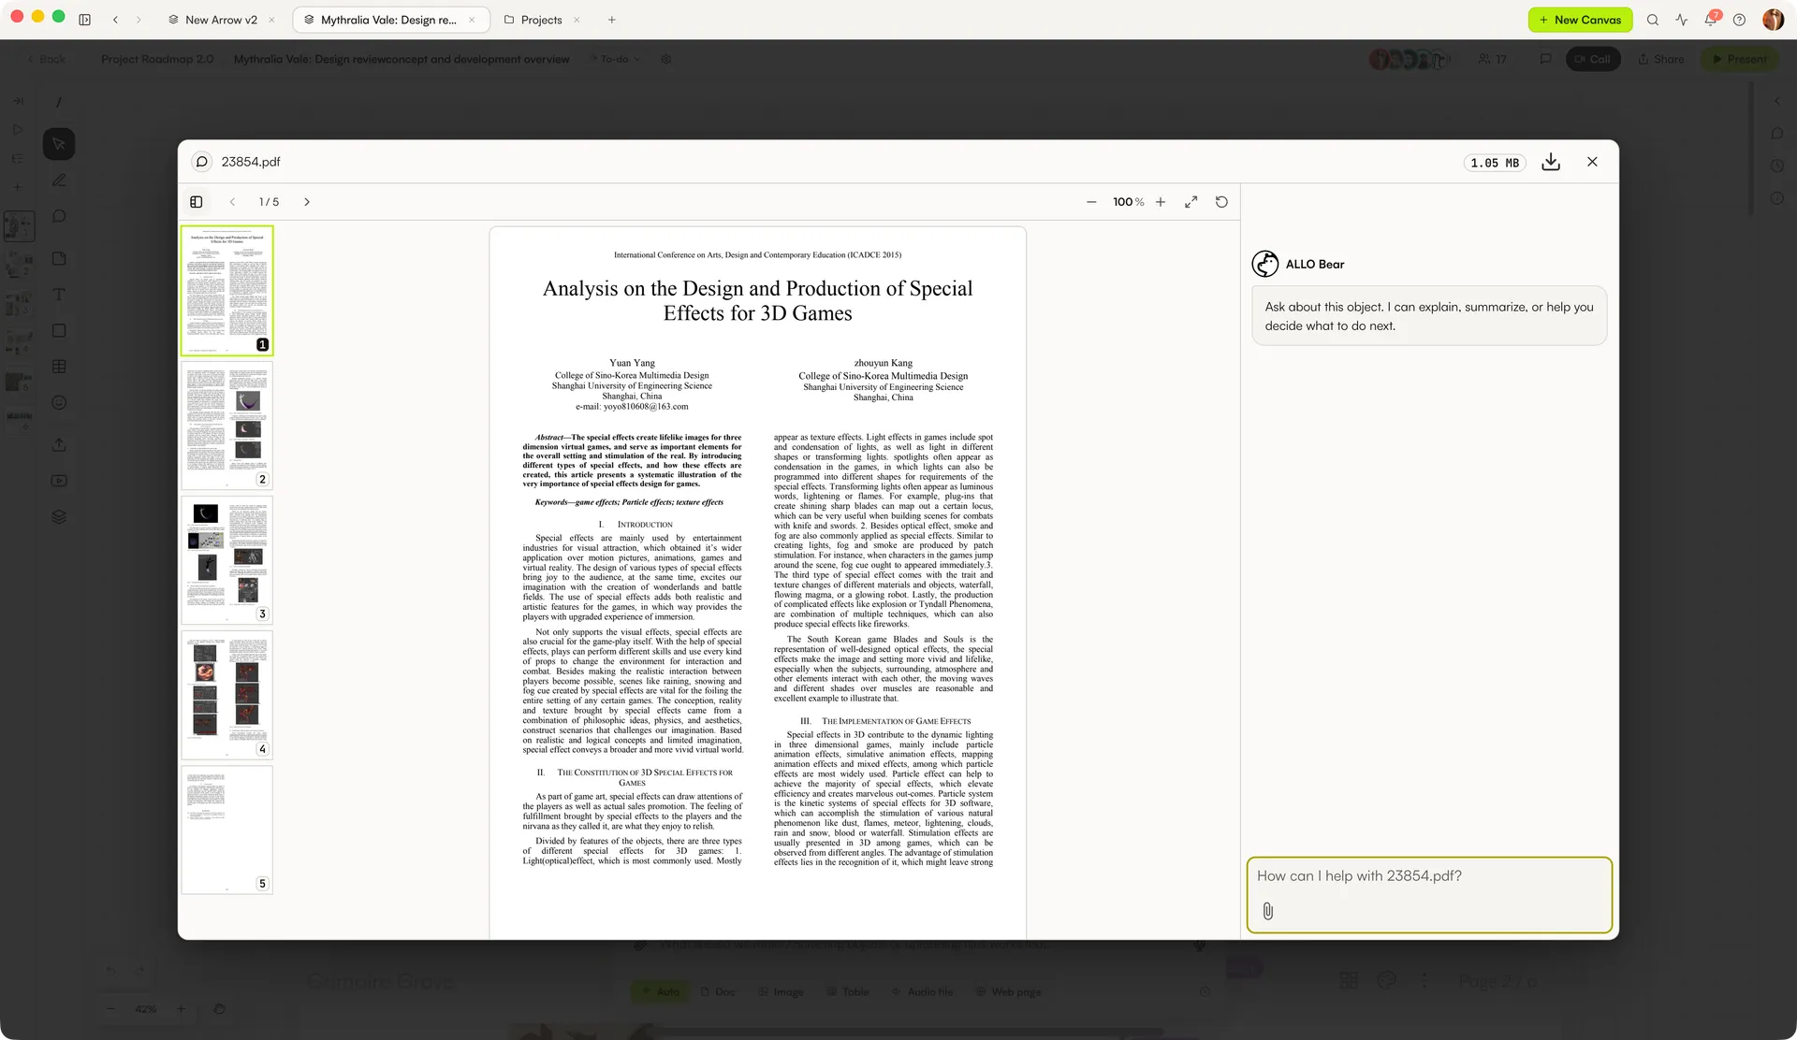Select the video embed tool
The image size is (1797, 1040).
point(59,481)
